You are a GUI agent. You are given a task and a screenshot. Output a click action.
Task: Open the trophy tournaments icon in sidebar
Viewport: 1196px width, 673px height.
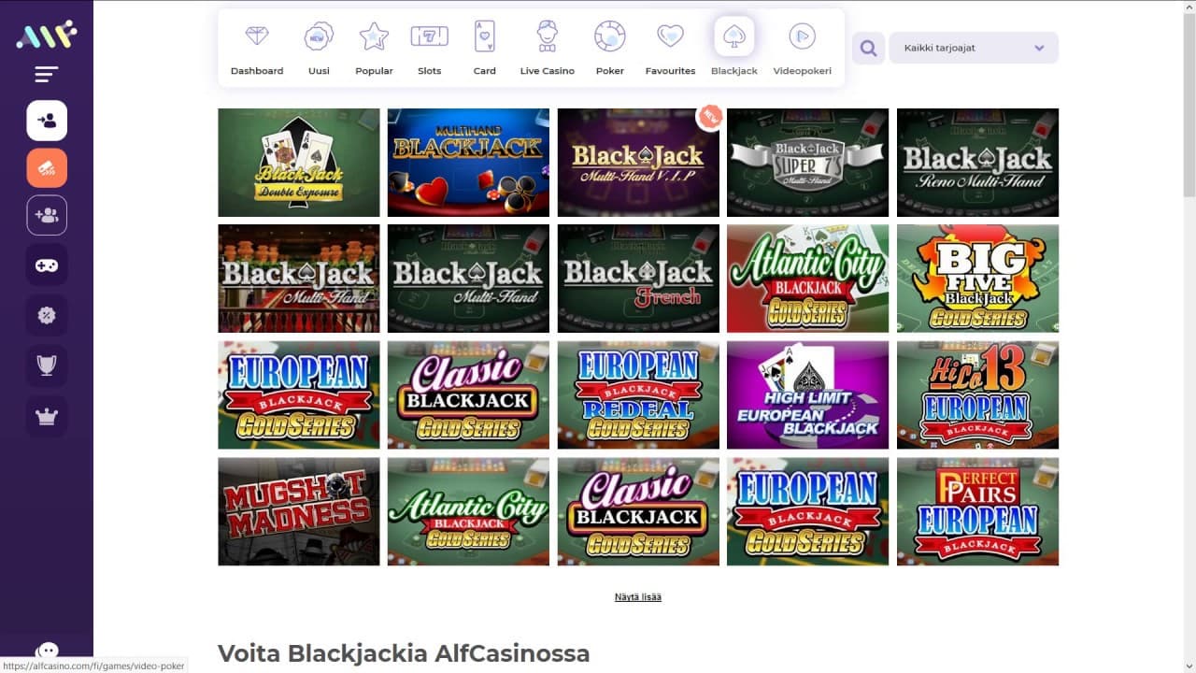tap(47, 365)
